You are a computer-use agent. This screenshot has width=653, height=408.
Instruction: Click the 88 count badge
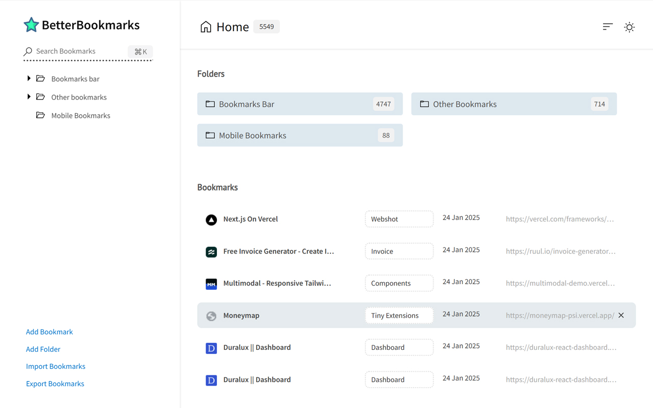(x=386, y=135)
